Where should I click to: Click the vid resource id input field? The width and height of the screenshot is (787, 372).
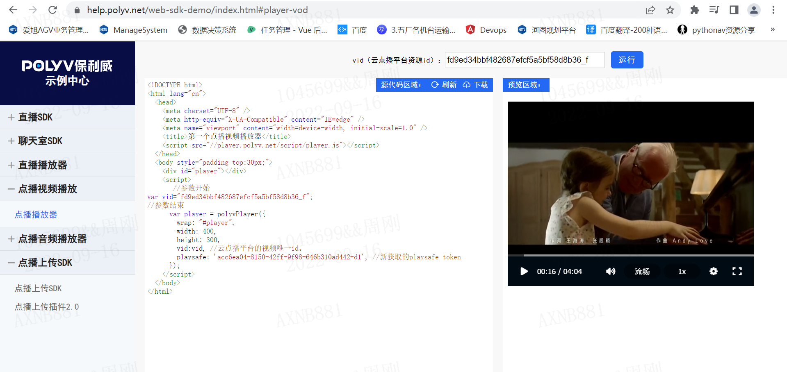[x=525, y=60]
